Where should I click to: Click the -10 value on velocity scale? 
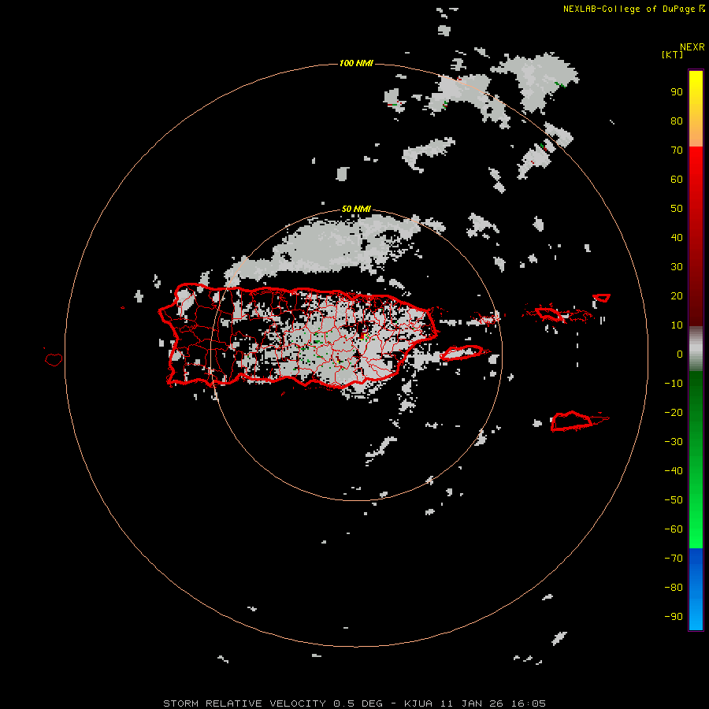click(x=674, y=384)
